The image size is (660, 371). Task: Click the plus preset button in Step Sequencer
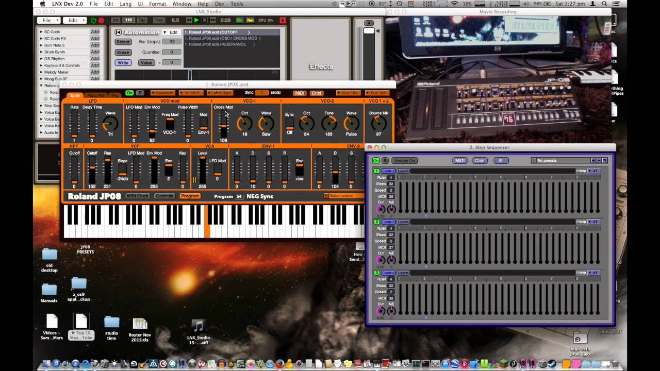click(x=593, y=160)
